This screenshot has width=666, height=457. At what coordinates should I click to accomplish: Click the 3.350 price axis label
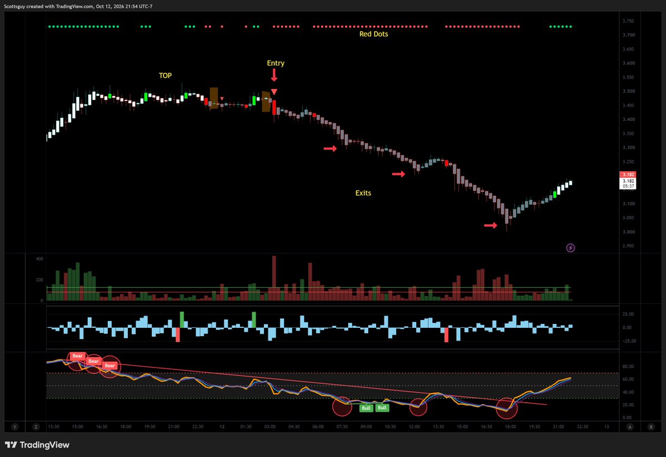pyautogui.click(x=628, y=134)
